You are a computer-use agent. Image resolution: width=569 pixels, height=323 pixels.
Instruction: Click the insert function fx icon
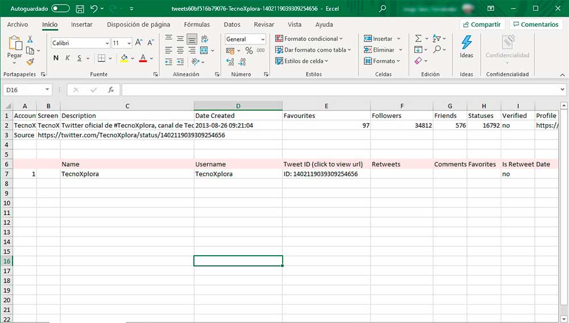pos(111,90)
